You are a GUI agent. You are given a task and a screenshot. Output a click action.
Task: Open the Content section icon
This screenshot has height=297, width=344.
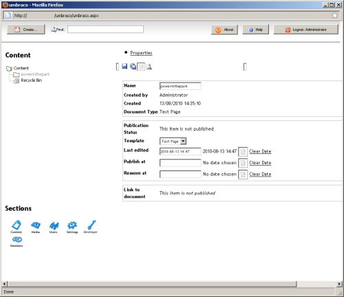[17, 225]
